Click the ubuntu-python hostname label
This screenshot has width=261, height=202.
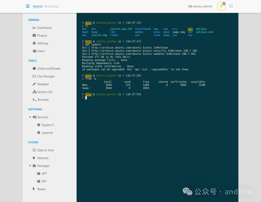tap(202, 6)
